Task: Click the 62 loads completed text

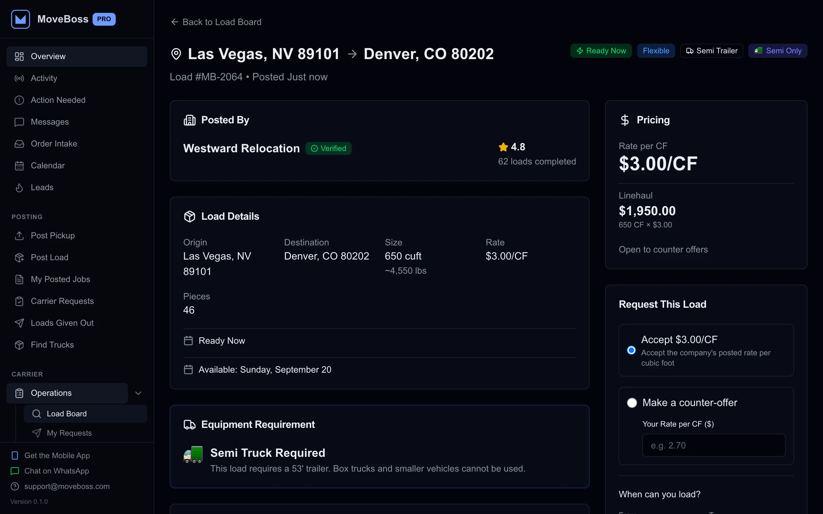Action: (x=537, y=162)
